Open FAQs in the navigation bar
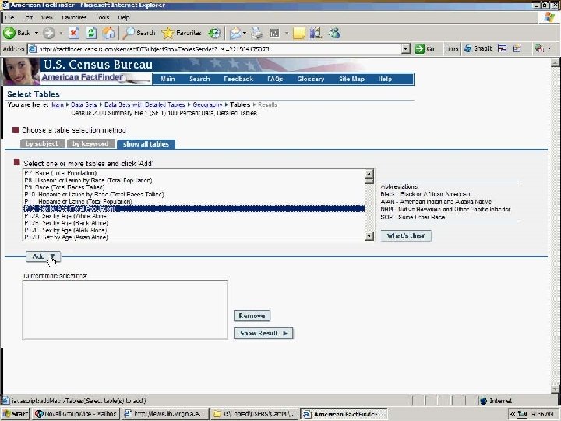 (275, 79)
